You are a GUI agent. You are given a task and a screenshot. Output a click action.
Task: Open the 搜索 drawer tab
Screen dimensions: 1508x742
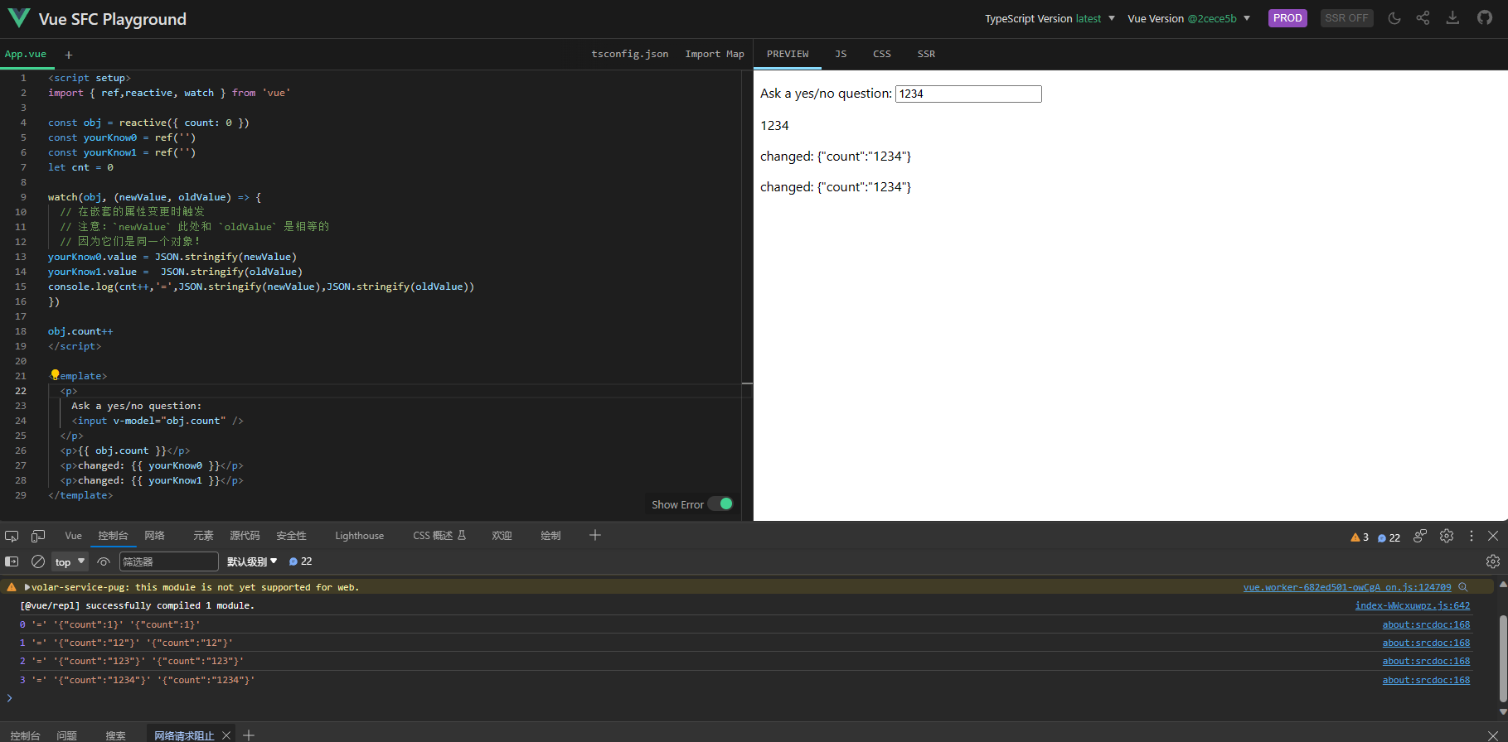coord(115,735)
